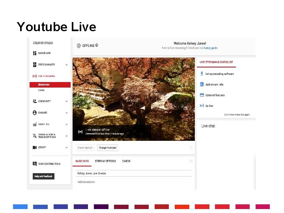
Task: Expand the Analytics section chevron
Action: [x=67, y=124]
